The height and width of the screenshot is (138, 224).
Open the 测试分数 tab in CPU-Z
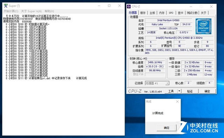tap(192, 13)
